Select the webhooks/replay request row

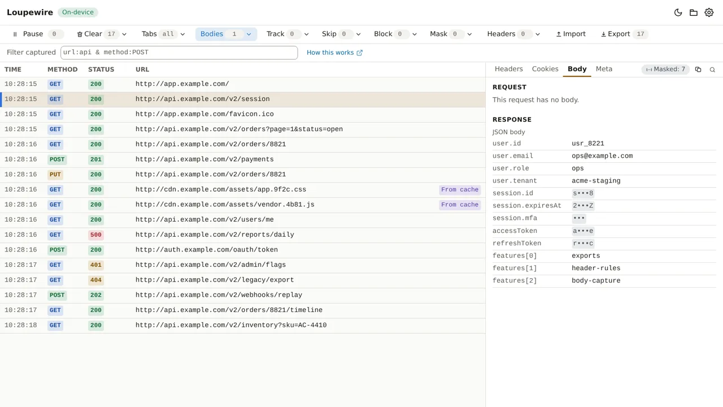click(x=243, y=295)
